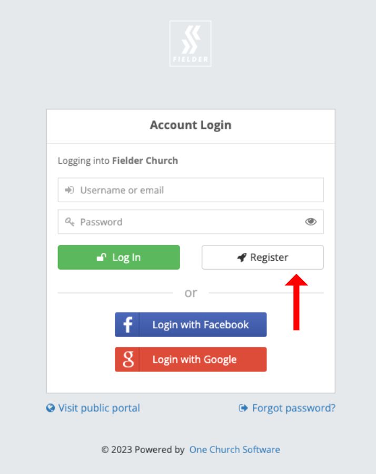Viewport: 376px width, 474px height.
Task: Click the Facebook "f" logo icon
Action: pyautogui.click(x=127, y=324)
